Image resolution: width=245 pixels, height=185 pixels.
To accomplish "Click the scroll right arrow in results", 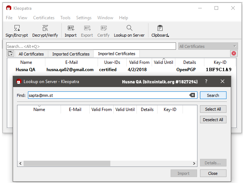I will click(x=194, y=163).
